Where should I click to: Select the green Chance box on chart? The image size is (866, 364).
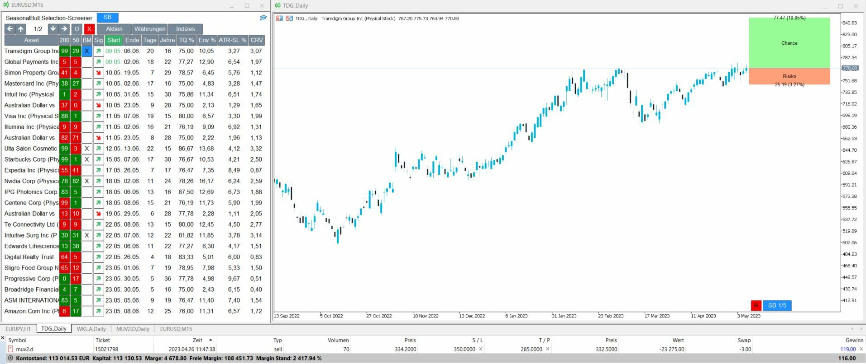pyautogui.click(x=789, y=43)
